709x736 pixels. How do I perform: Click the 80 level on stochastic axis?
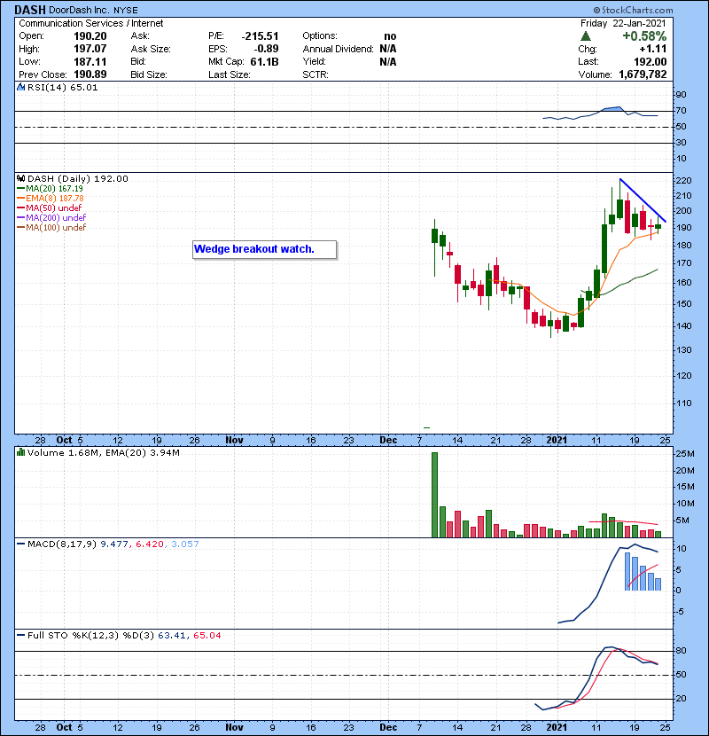[x=681, y=651]
